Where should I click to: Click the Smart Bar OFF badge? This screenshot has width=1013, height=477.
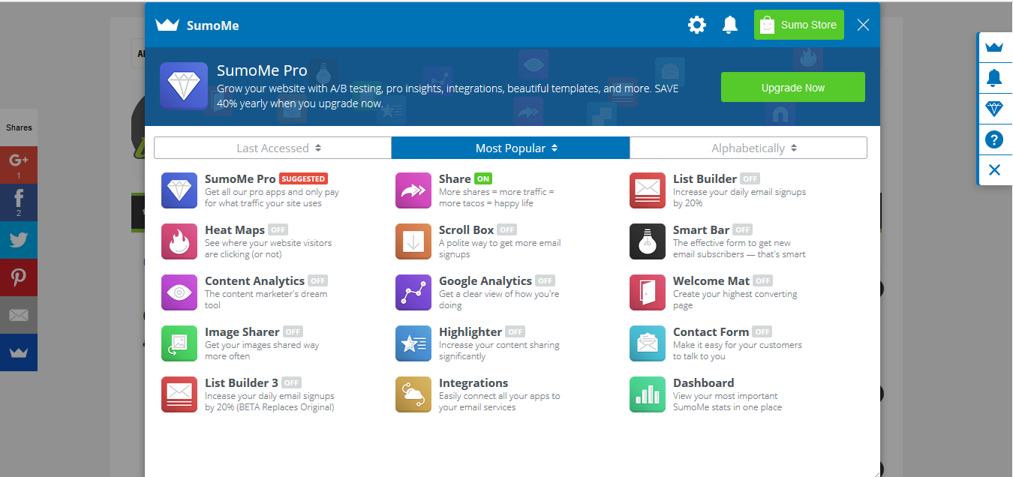pyautogui.click(x=742, y=229)
